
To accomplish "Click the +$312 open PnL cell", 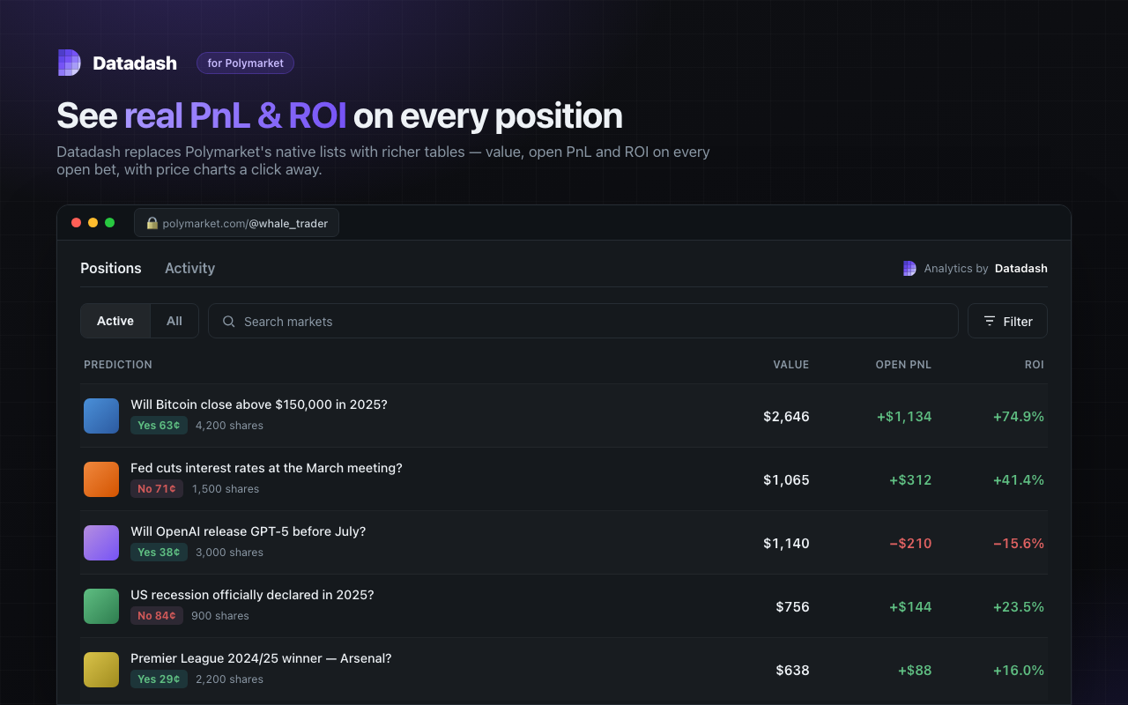I will 910,479.
